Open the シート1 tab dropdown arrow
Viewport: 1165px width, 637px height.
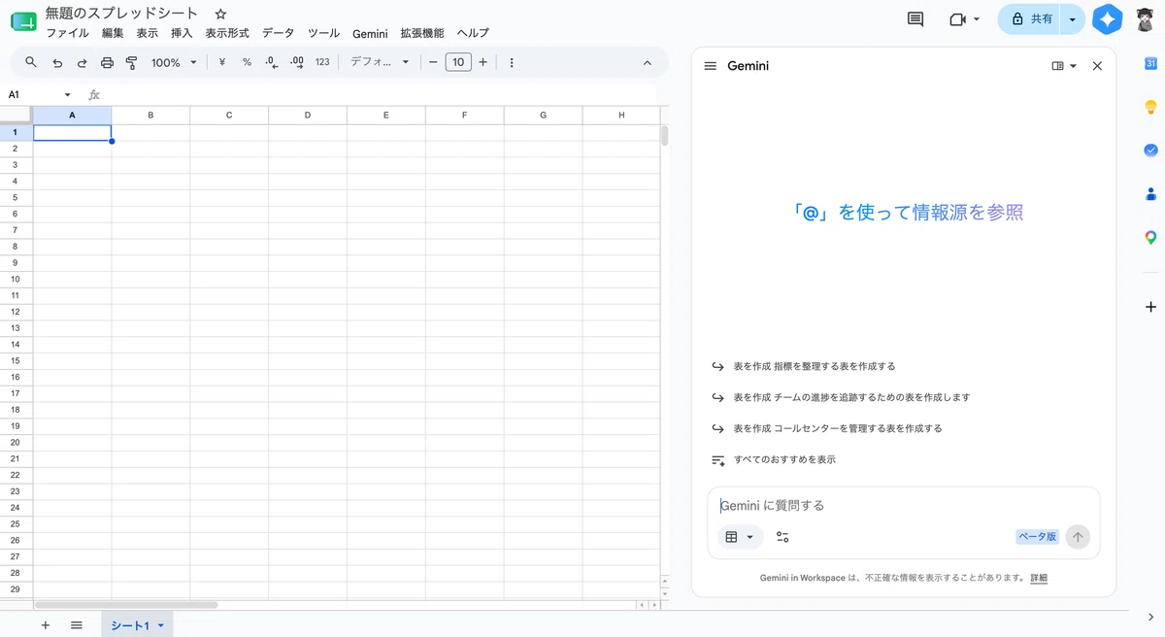pos(161,625)
